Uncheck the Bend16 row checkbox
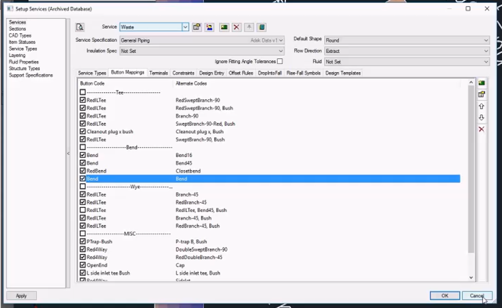Screen dimensions: 502x308 82,155
